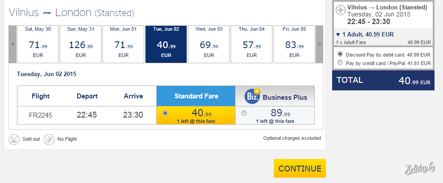Click the Holiday.by watermark logo
This screenshot has height=183, width=443.
click(x=419, y=168)
